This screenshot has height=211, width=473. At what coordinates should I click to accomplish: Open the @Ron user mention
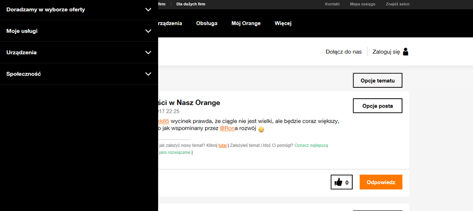click(228, 129)
